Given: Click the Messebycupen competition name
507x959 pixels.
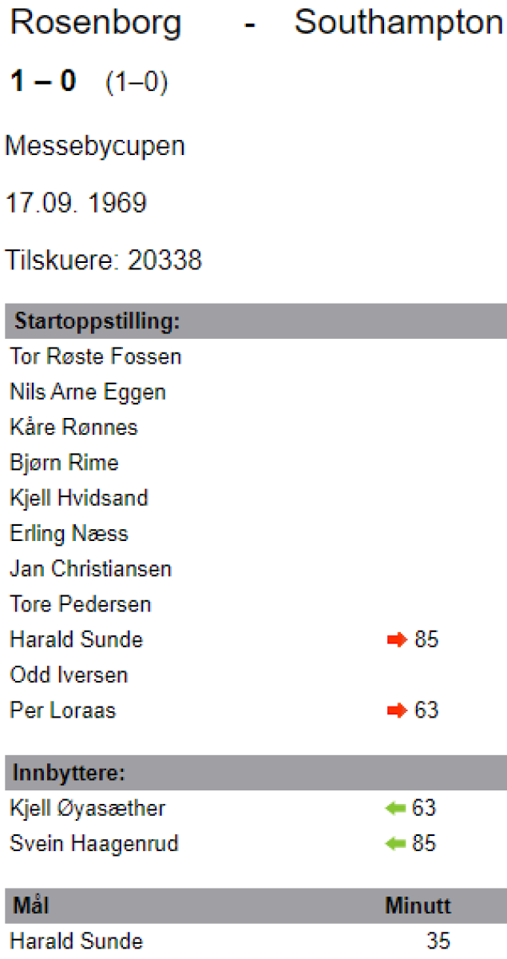Looking at the screenshot, I should tap(95, 146).
